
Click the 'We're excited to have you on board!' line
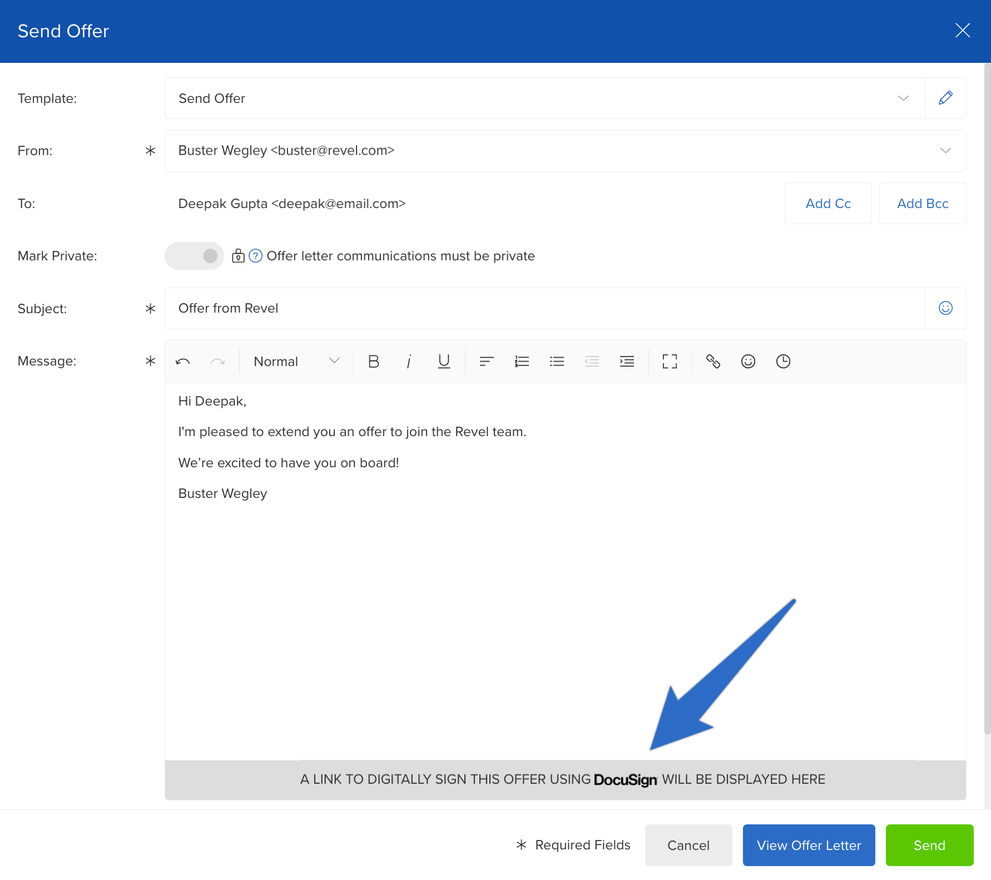click(289, 463)
